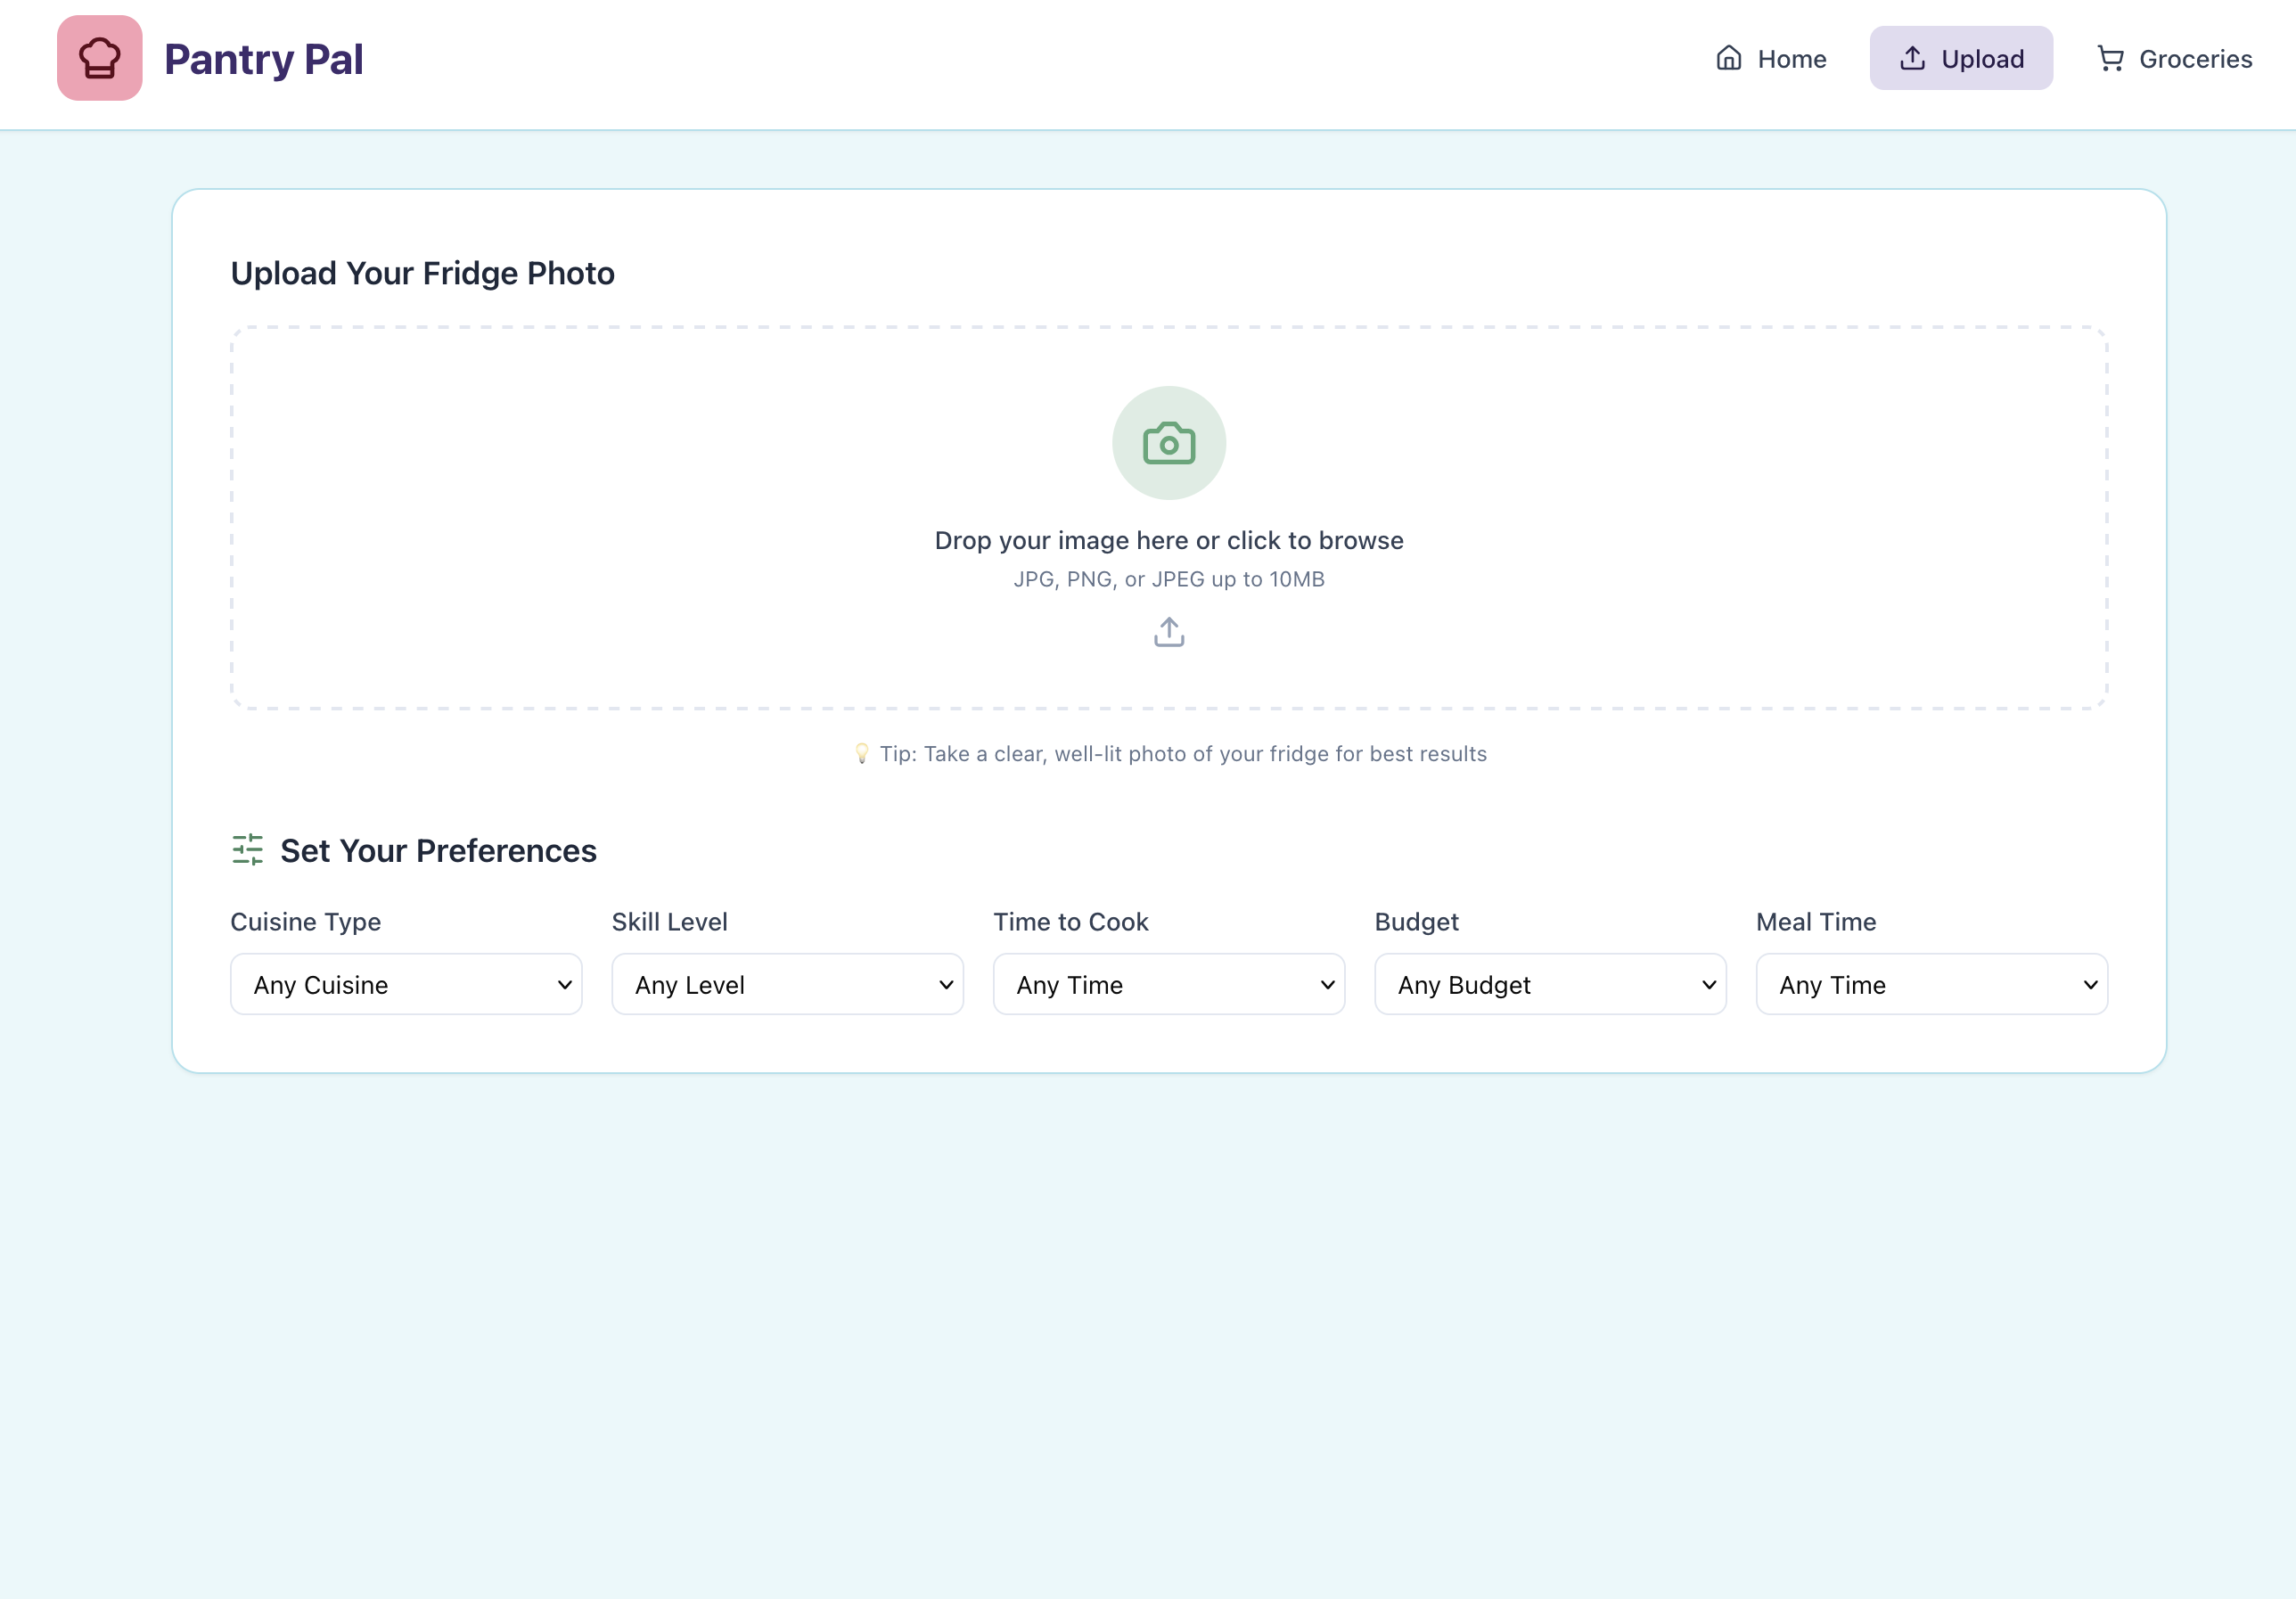Expand the Meal Time dropdown
The image size is (2296, 1599).
tap(1931, 985)
